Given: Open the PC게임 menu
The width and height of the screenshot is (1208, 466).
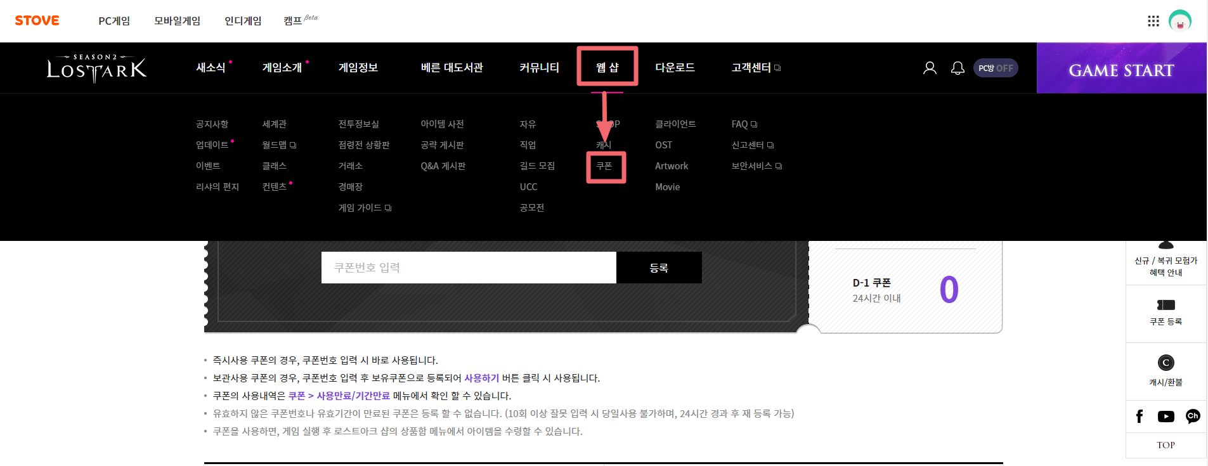Looking at the screenshot, I should [114, 21].
